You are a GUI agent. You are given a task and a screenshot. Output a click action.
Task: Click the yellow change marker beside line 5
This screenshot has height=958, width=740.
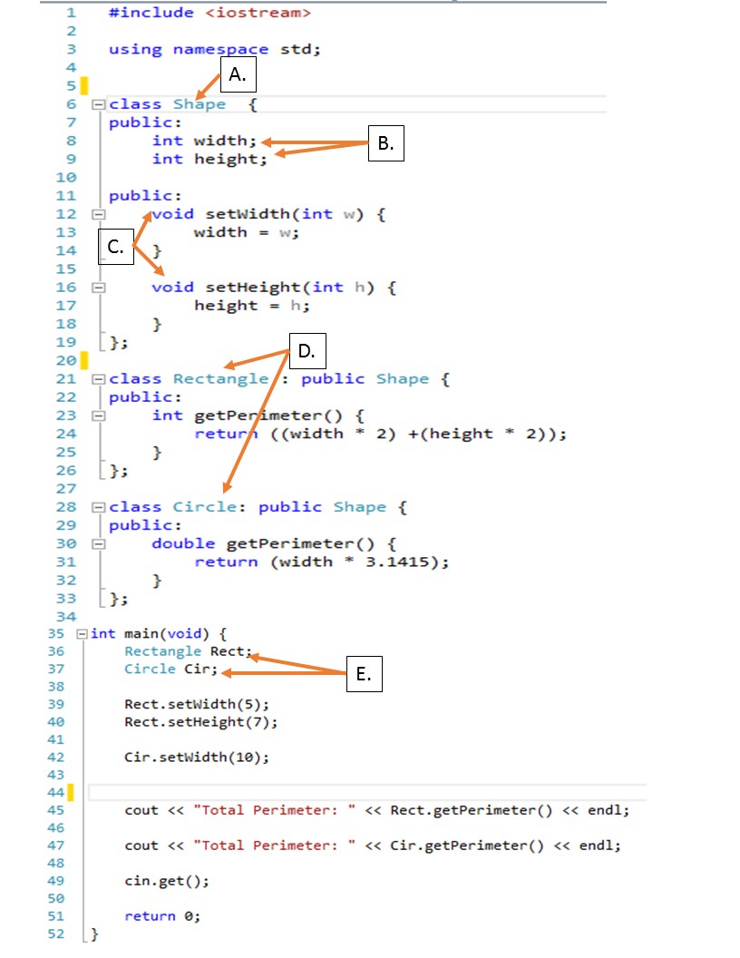[x=83, y=86]
